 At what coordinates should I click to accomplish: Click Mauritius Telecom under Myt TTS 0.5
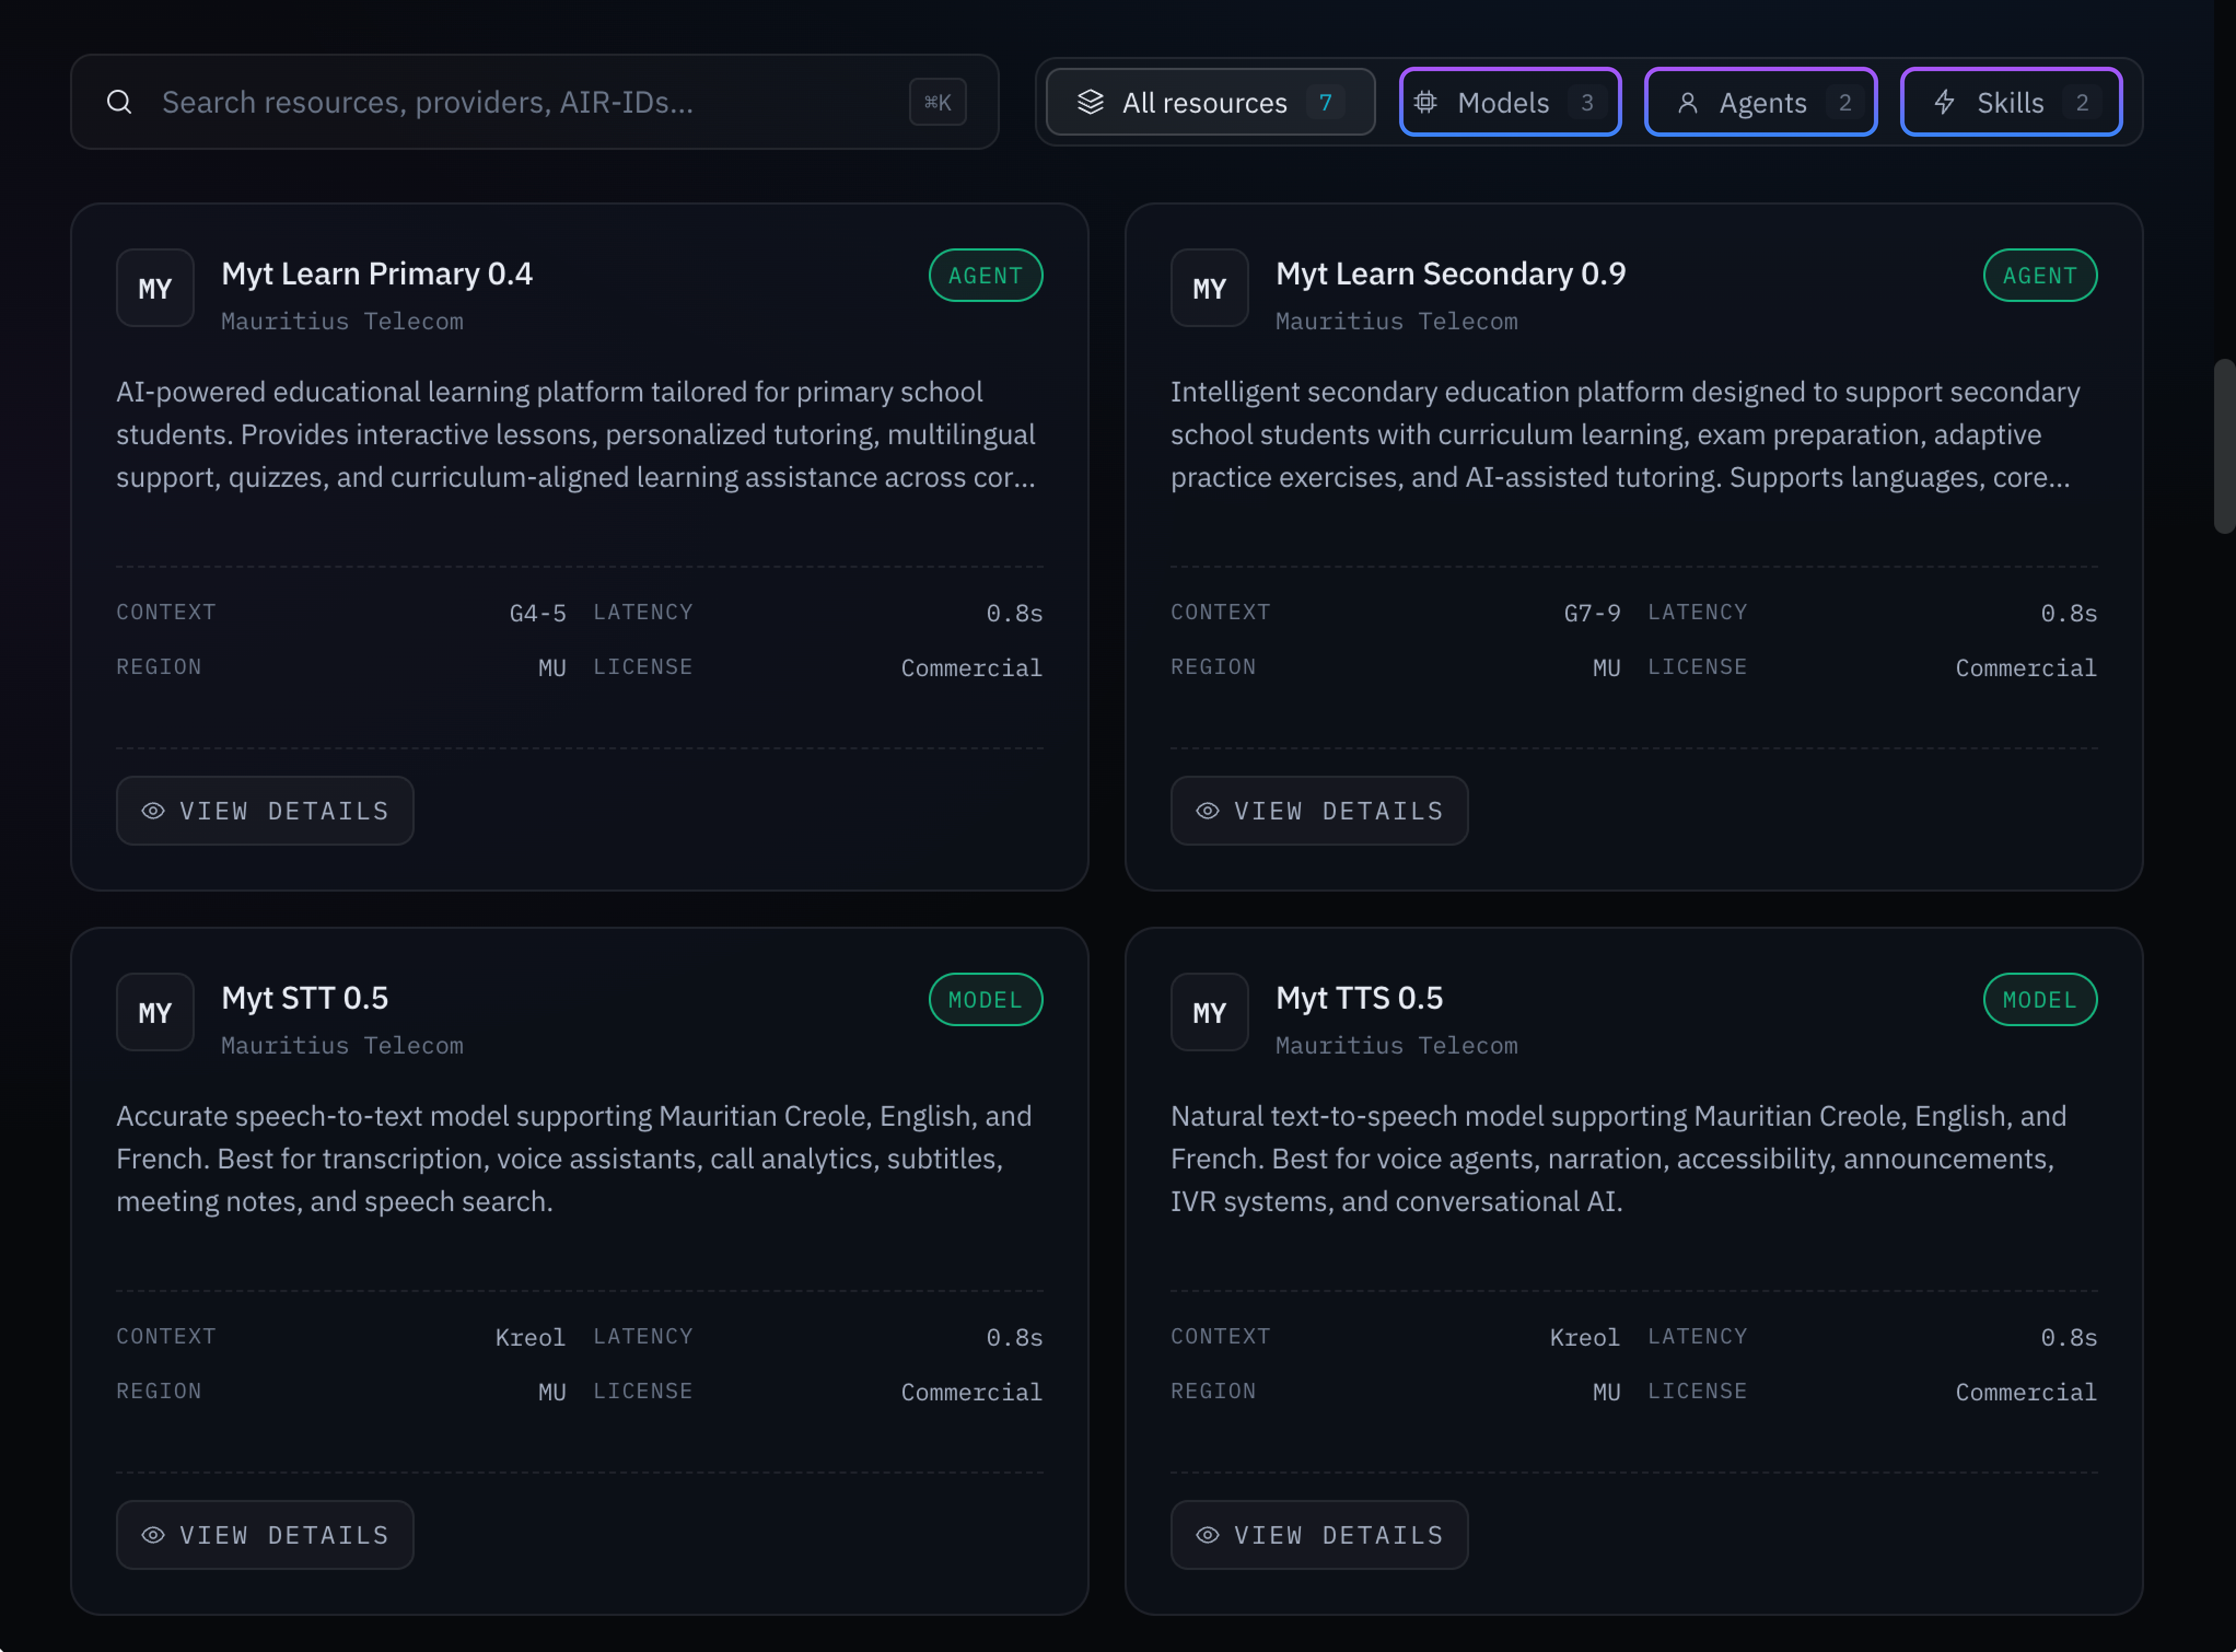click(1396, 1045)
